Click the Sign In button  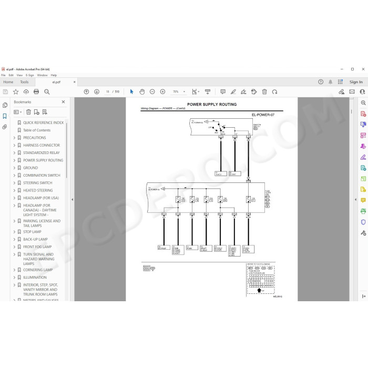[356, 82]
